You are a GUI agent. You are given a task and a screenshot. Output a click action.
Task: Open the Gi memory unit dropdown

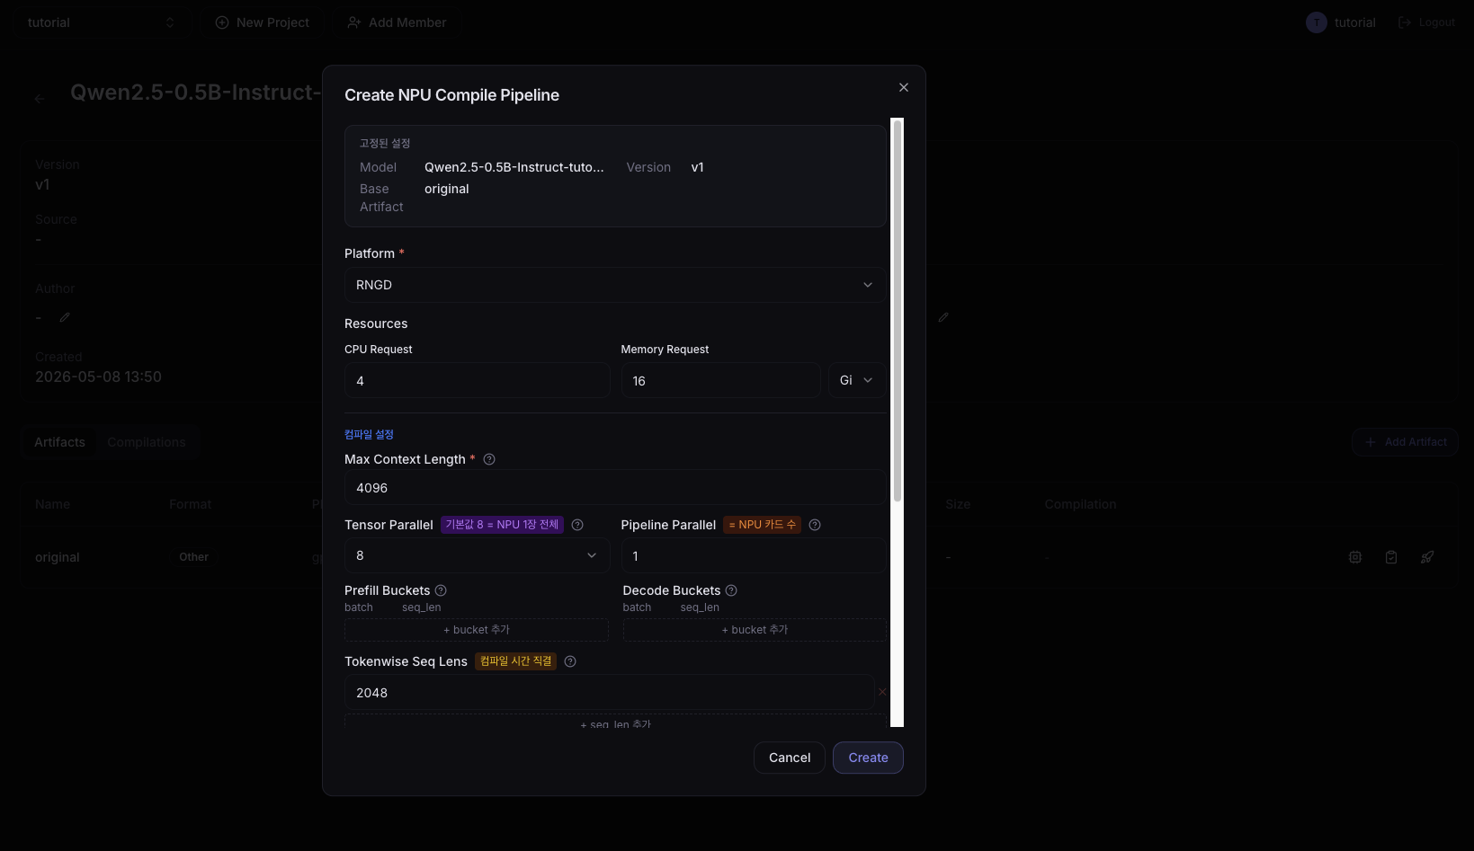click(x=857, y=381)
